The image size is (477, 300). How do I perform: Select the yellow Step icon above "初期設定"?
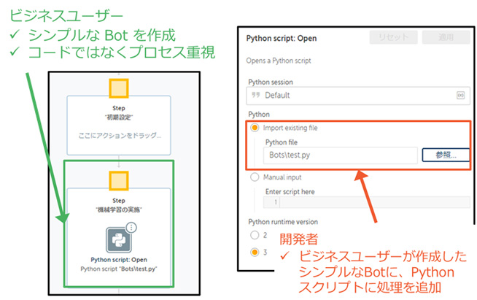118,88
